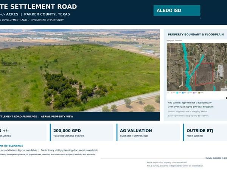Click 'Survey governs exact property boundaries' note
Viewport: 227px width, 170px height.
coord(188,116)
